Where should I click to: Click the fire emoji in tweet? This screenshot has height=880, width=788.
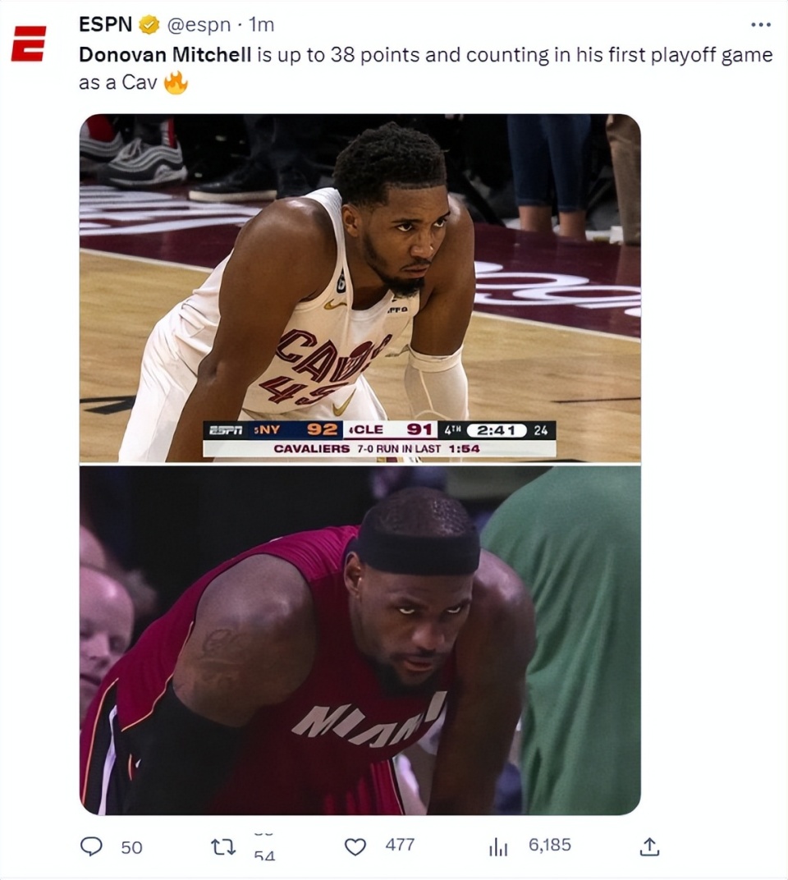pos(175,83)
